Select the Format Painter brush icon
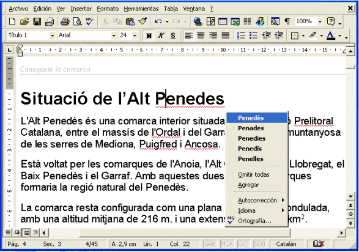The image size is (359, 252). pyautogui.click(x=142, y=22)
